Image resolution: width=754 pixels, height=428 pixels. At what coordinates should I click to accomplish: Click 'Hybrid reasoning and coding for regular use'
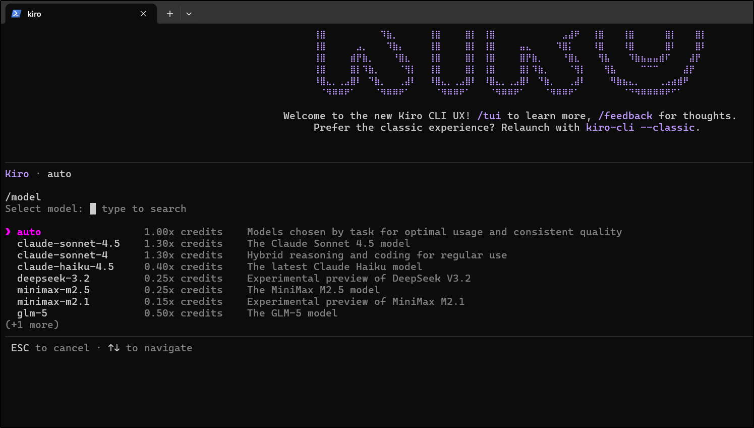point(377,255)
